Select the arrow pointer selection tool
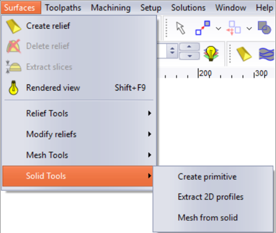This screenshot has width=276, height=233. pos(181,28)
